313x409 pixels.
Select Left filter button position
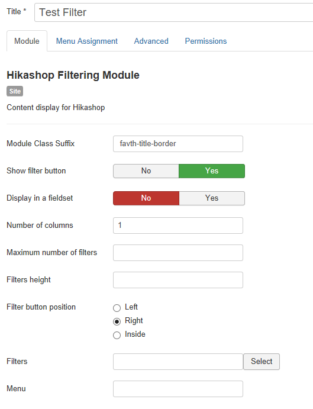pyautogui.click(x=117, y=308)
